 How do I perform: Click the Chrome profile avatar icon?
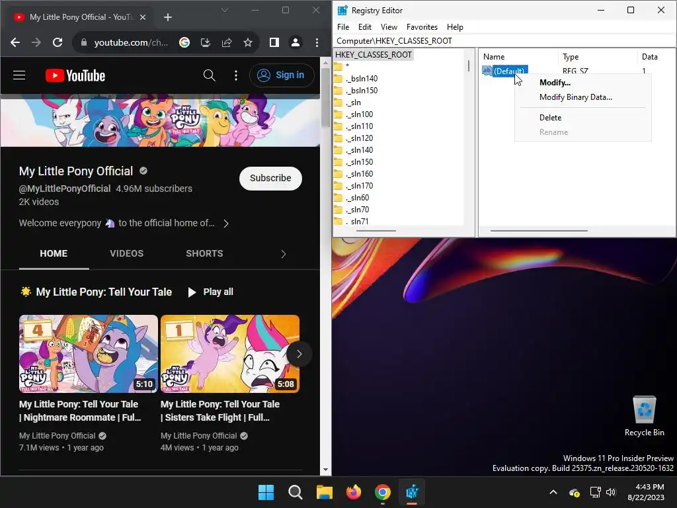(x=296, y=42)
